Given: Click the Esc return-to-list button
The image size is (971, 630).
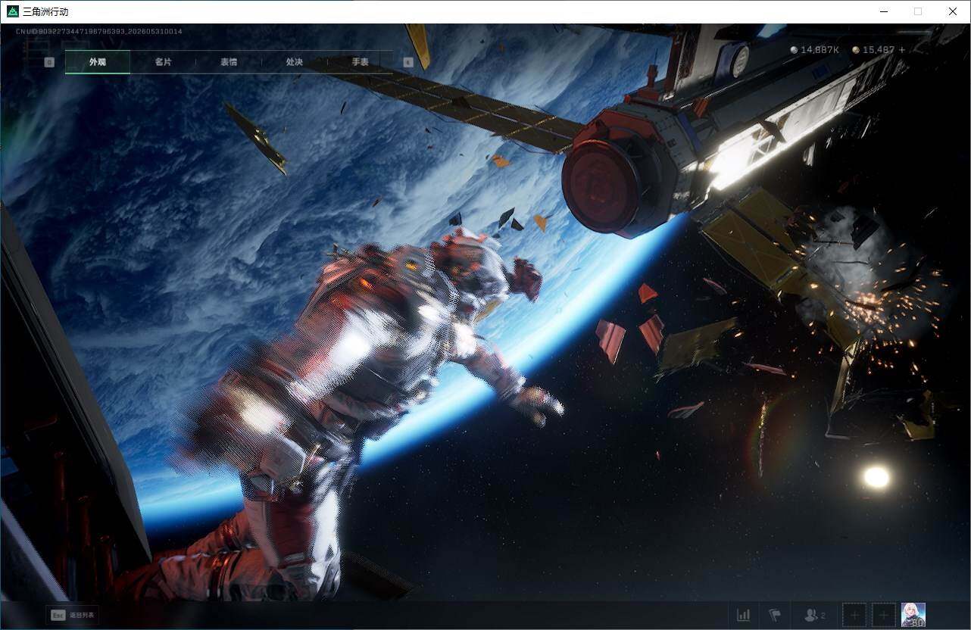Looking at the screenshot, I should click(x=72, y=616).
